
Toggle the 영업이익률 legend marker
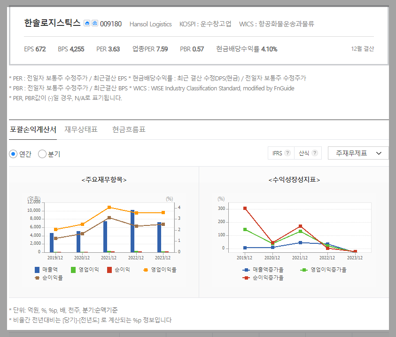coord(146,270)
